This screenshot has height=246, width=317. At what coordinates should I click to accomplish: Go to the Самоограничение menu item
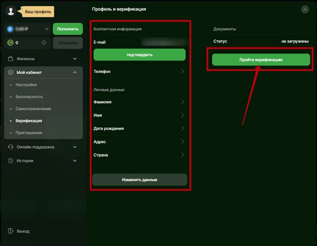coord(33,109)
